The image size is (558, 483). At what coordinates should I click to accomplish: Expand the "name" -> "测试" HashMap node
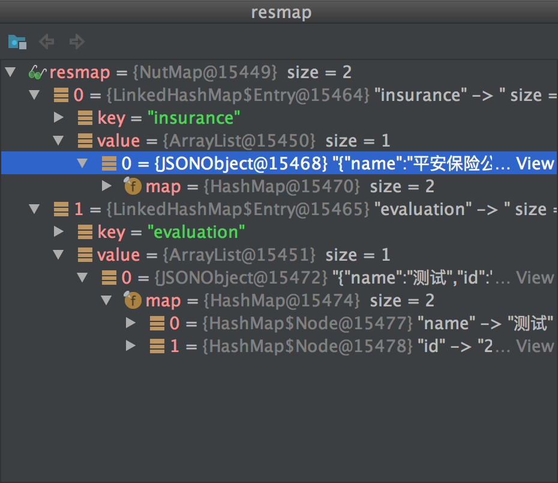[x=131, y=323]
